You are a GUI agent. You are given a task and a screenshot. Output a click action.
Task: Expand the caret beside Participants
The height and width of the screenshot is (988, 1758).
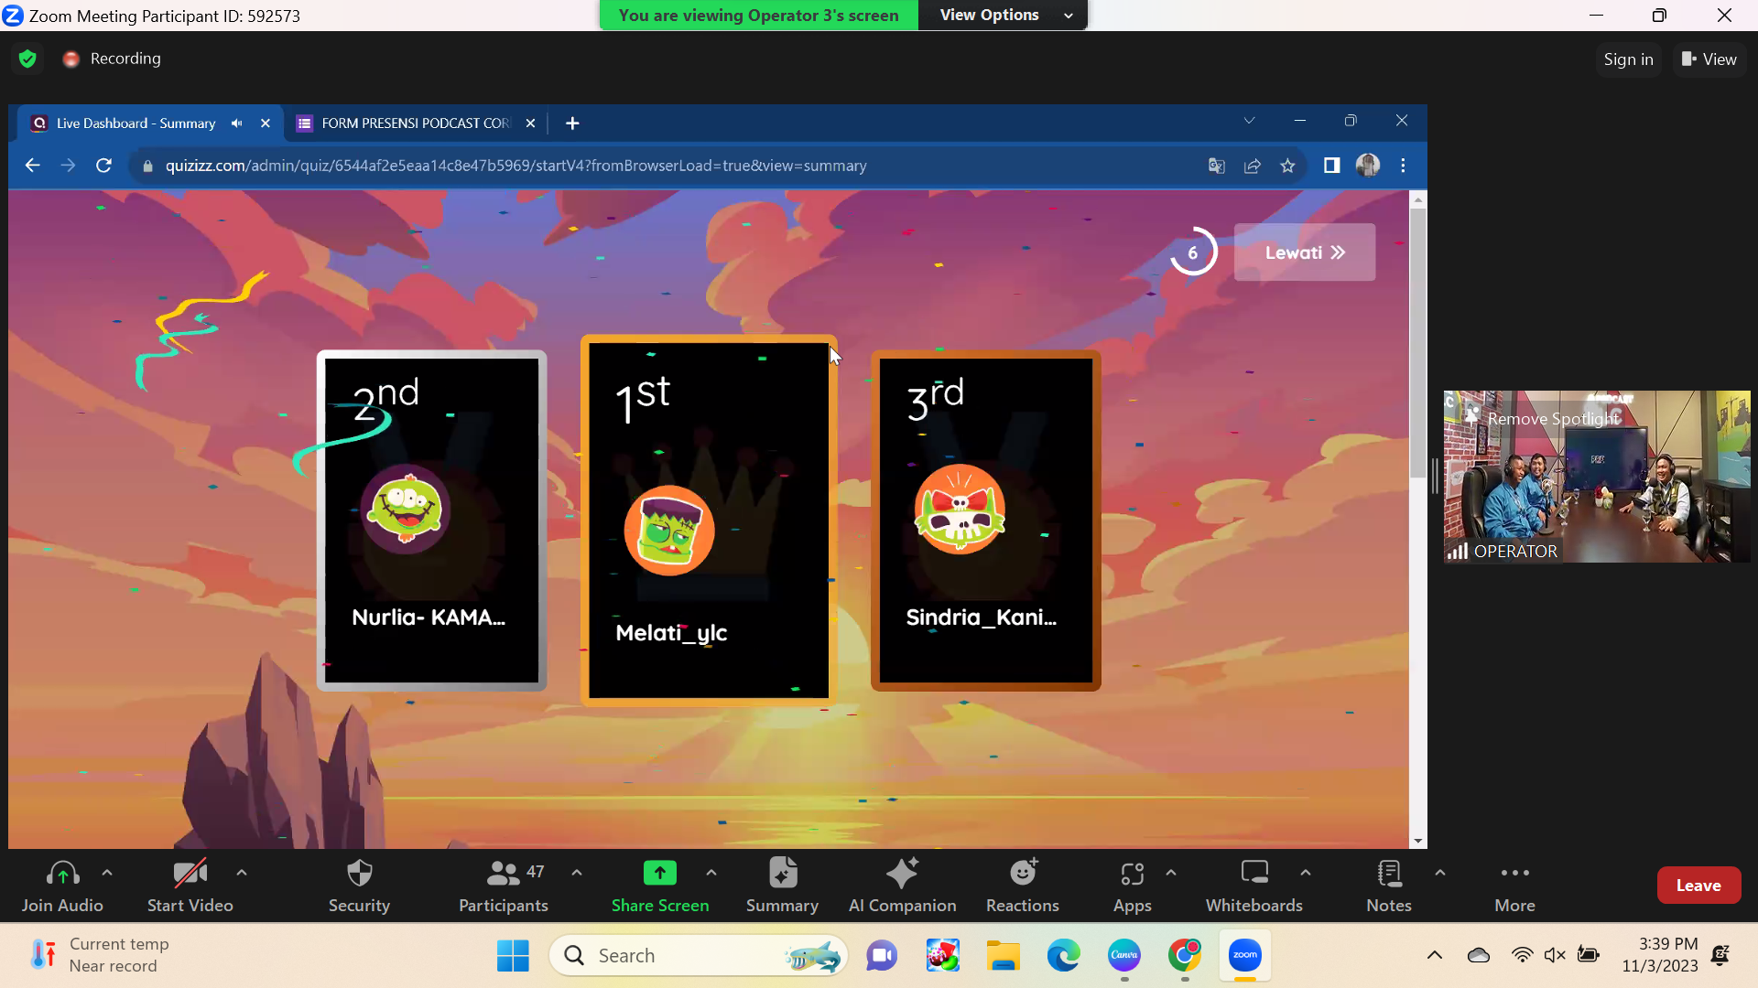(577, 873)
